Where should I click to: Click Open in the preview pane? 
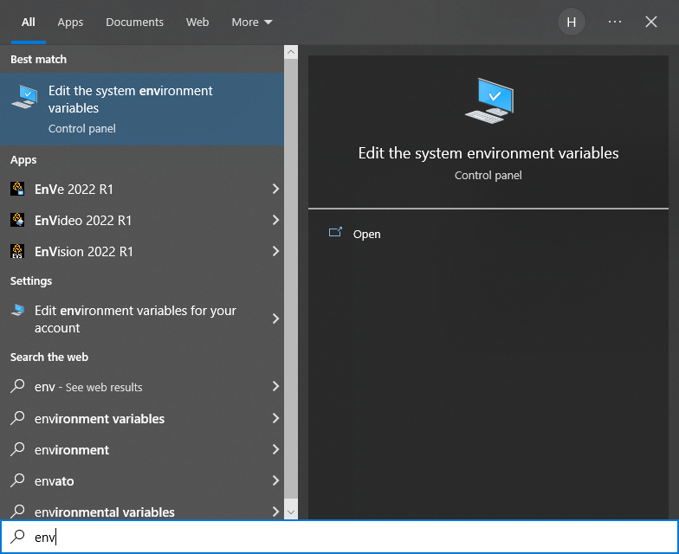point(366,234)
